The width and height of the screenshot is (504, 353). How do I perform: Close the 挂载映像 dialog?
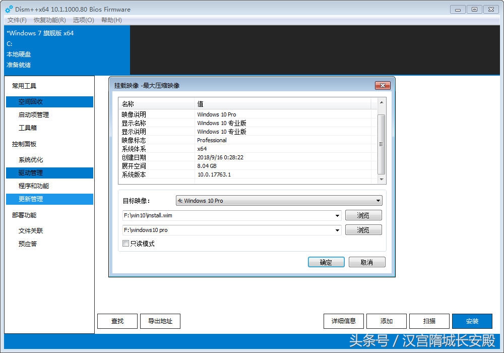[x=383, y=85]
